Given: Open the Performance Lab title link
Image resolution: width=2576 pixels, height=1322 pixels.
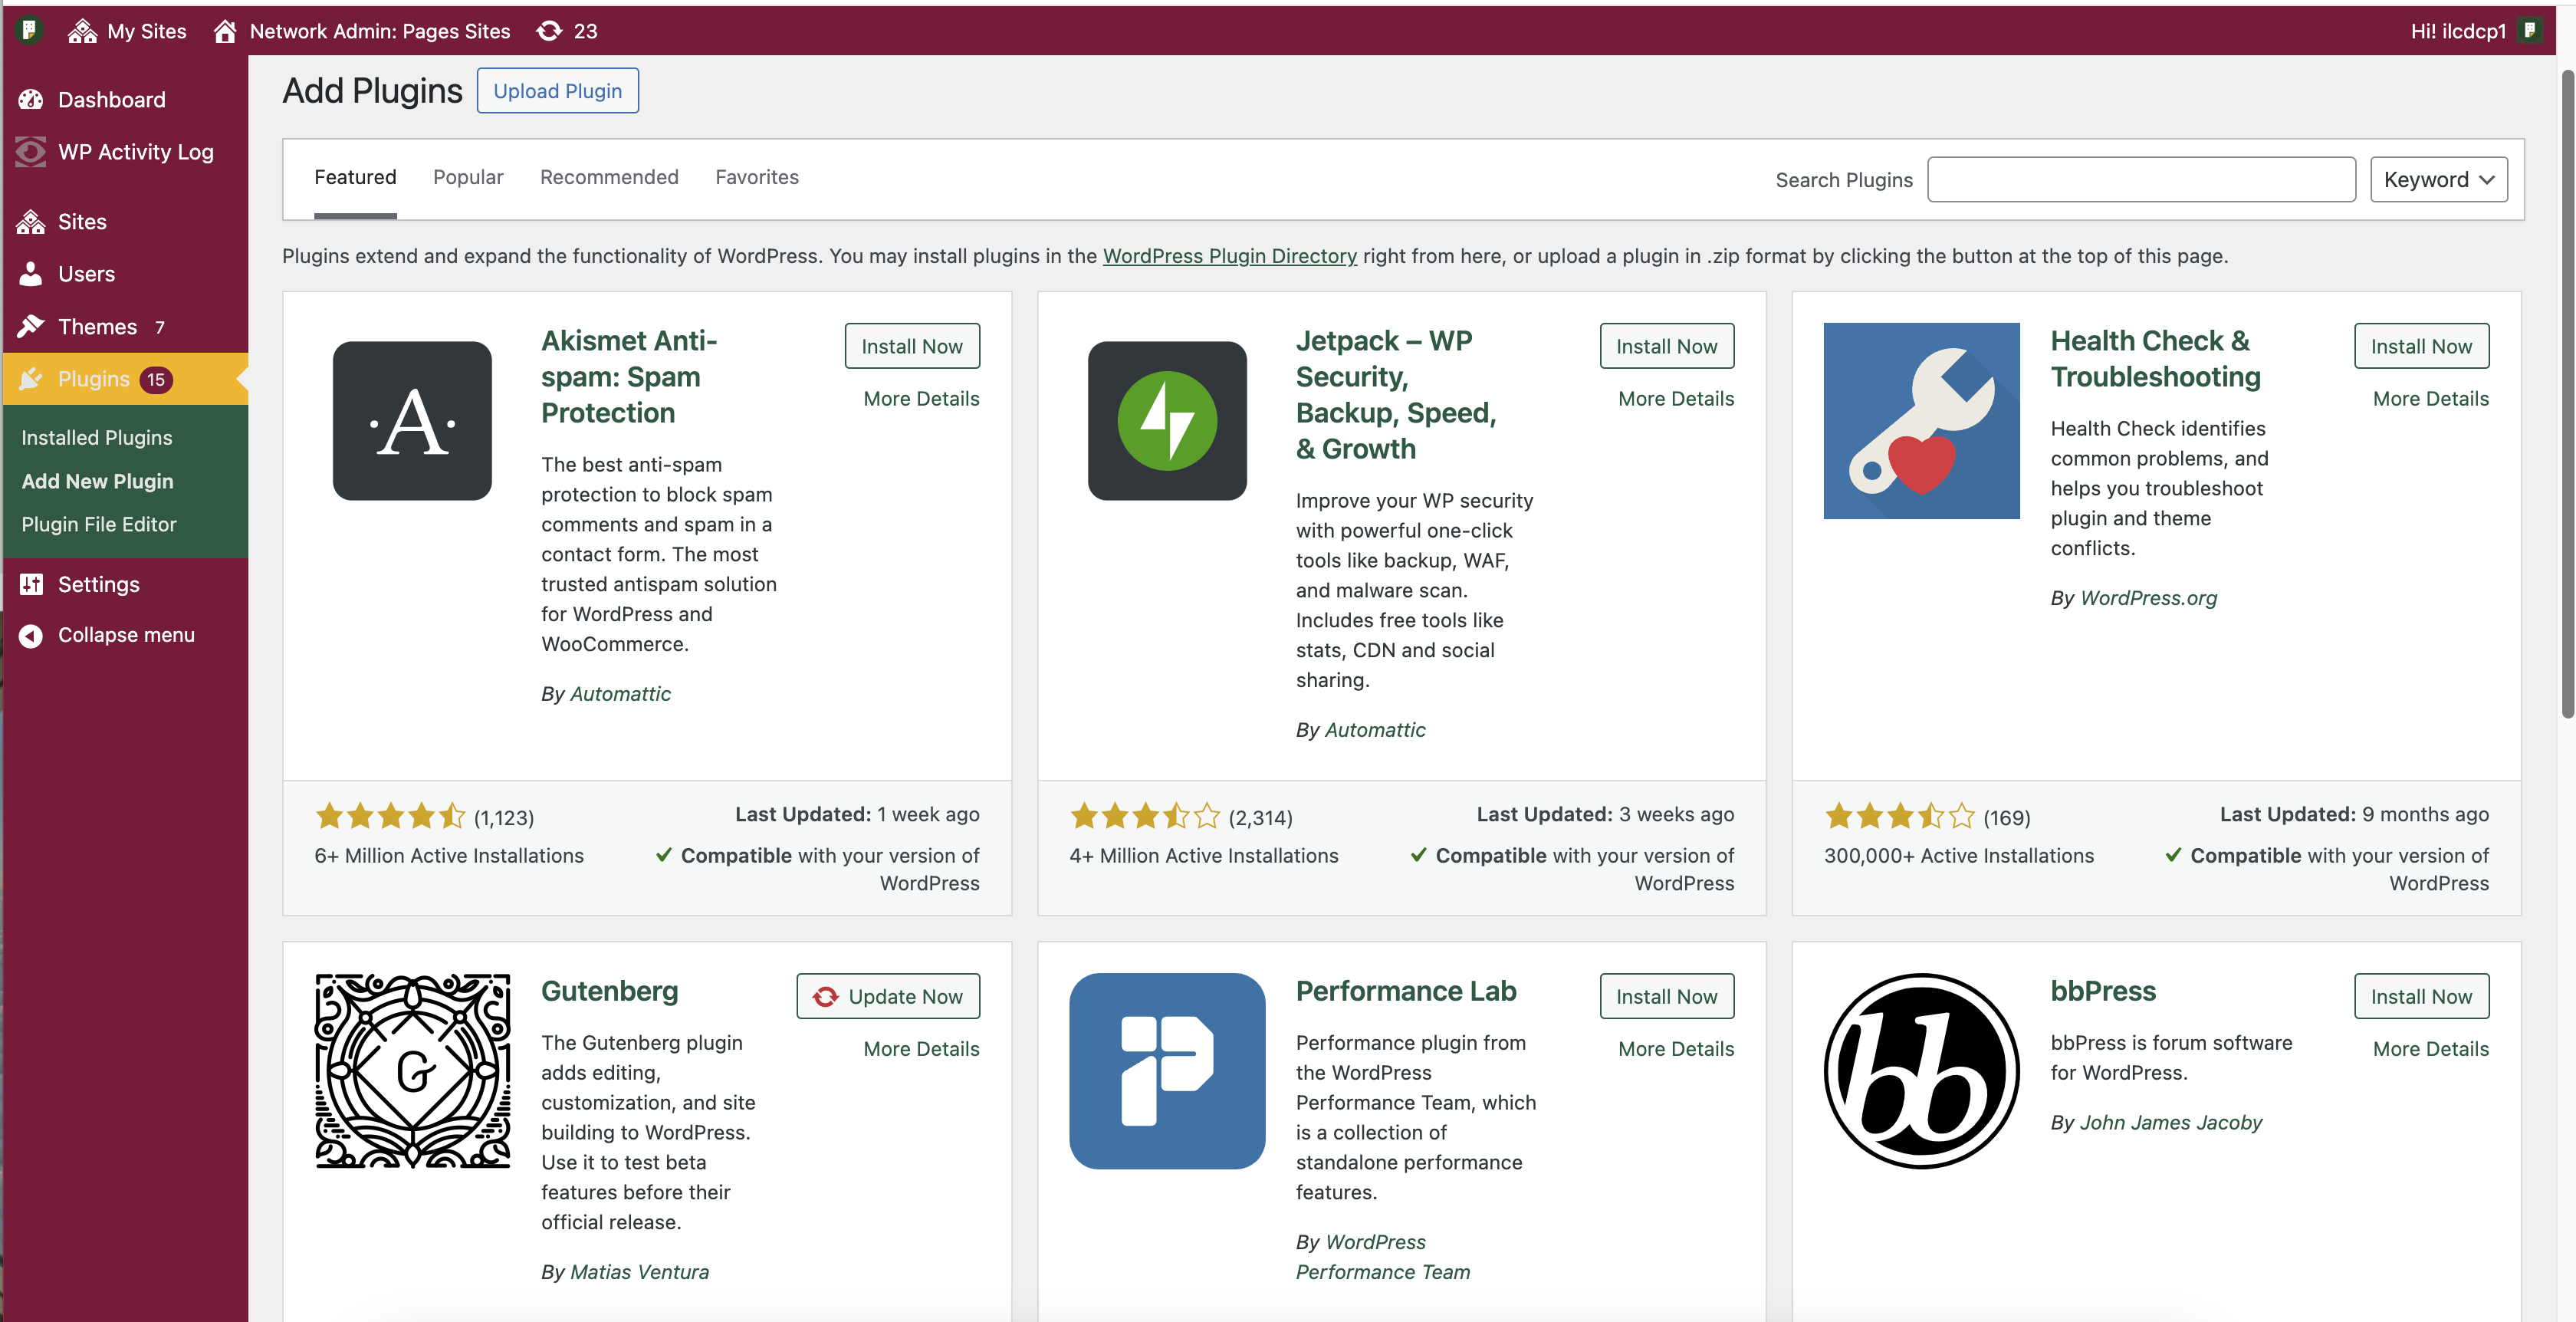Looking at the screenshot, I should [1406, 991].
